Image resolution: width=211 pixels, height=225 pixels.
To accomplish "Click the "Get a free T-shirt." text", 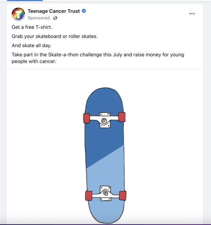I will click(32, 27).
